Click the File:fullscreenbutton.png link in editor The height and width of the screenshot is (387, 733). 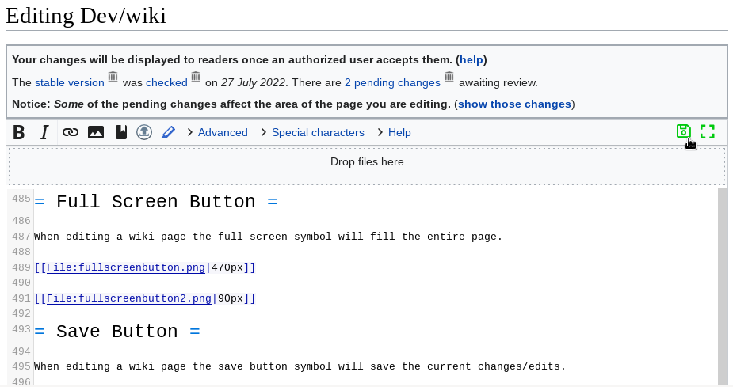click(x=126, y=267)
